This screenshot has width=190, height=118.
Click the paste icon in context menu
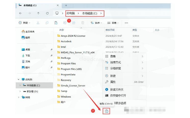coord(106,111)
